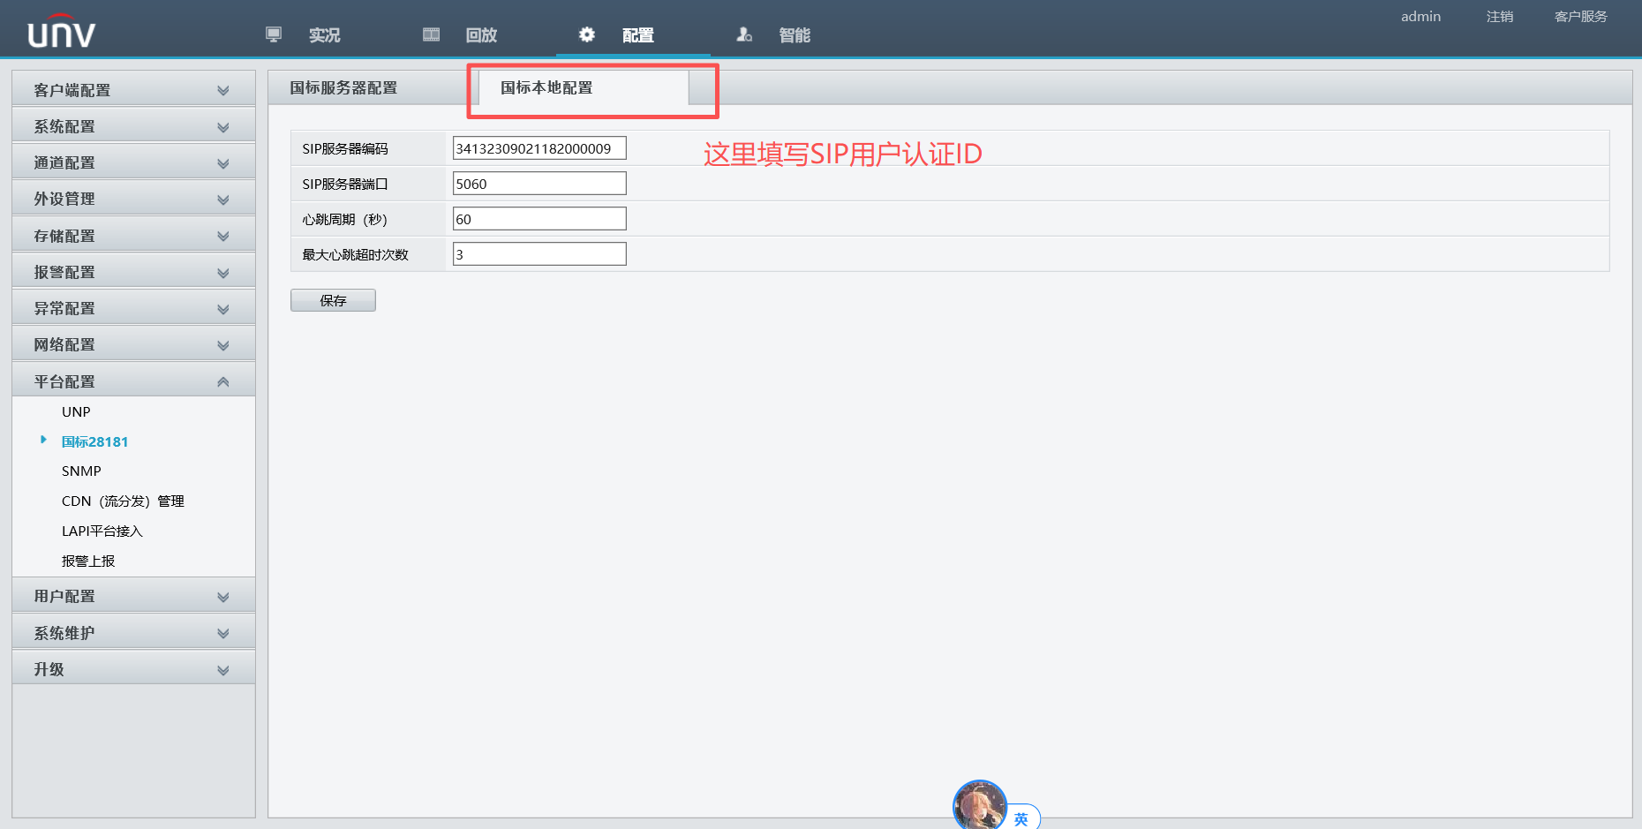Open SNMP in the platform menu
The width and height of the screenshot is (1642, 829).
[81, 471]
